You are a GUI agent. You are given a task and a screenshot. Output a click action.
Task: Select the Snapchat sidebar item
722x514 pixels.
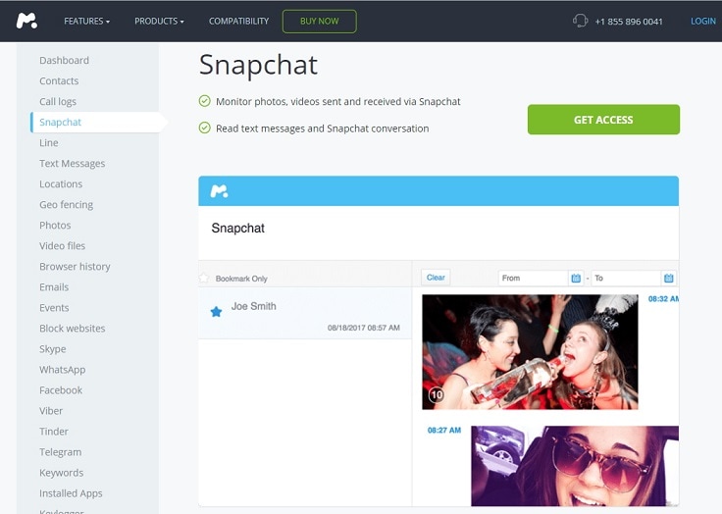(x=95, y=122)
